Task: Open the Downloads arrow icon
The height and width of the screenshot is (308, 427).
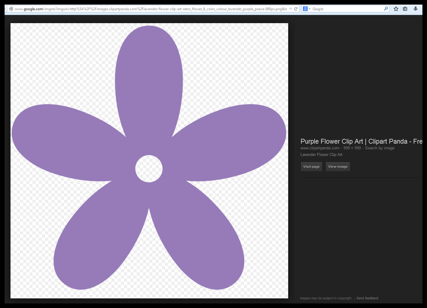Action: pyautogui.click(x=416, y=9)
